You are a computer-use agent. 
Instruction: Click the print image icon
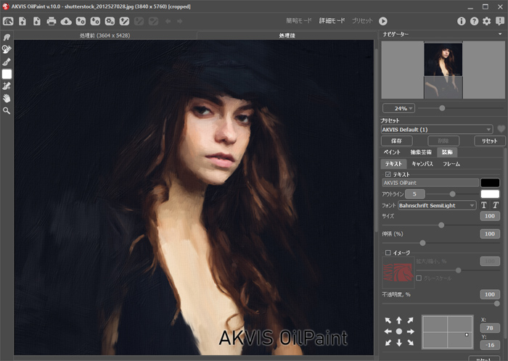[x=52, y=21]
